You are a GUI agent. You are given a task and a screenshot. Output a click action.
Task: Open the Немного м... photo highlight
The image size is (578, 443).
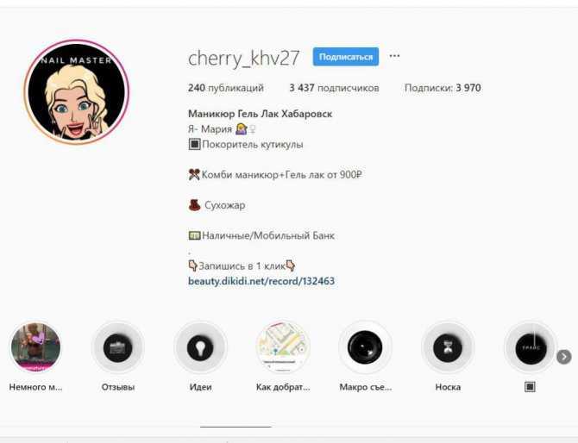click(35, 347)
